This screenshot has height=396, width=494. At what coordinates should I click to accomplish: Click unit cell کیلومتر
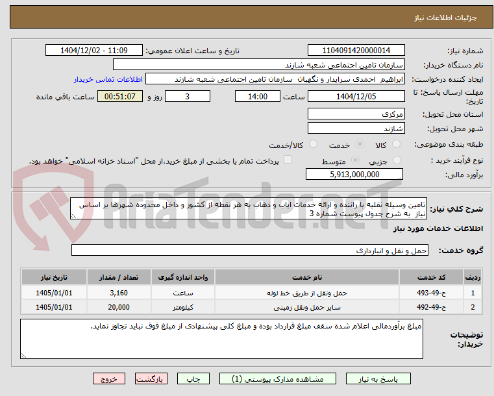[182, 307]
